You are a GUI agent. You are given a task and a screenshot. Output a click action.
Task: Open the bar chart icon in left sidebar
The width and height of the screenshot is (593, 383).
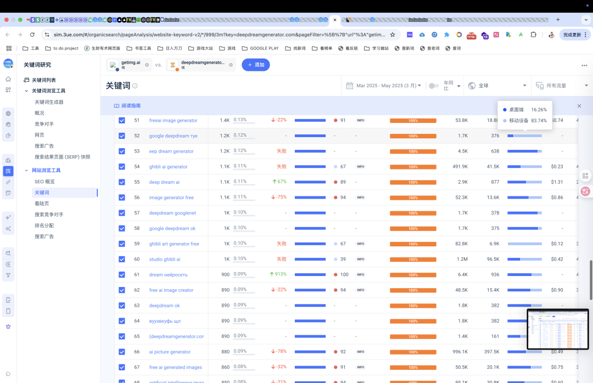tap(8, 160)
